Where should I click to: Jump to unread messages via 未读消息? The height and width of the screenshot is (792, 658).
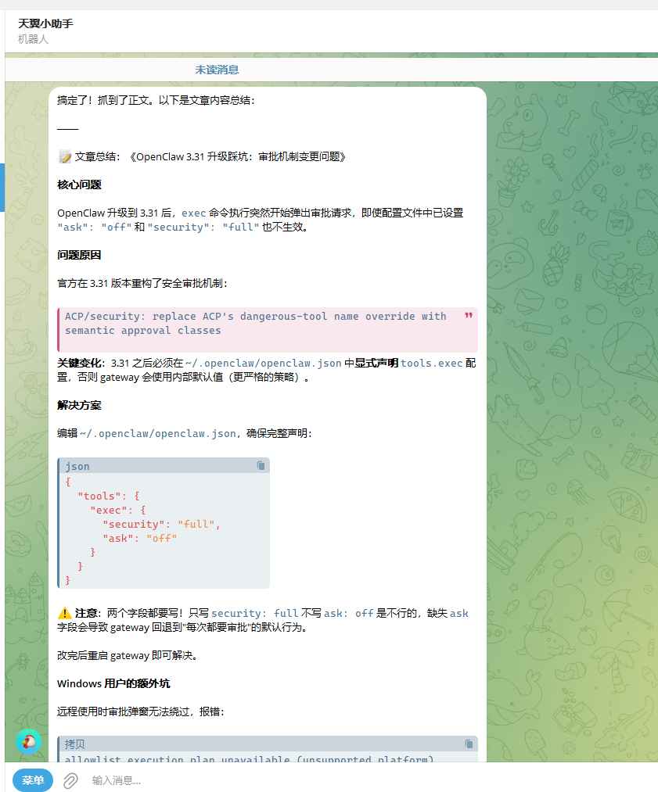(x=218, y=70)
